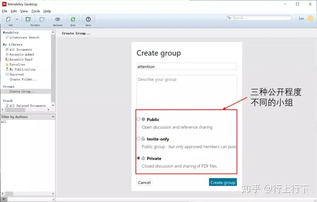Click the filter funnel icon in status bar
The height and width of the screenshot is (202, 317).
tap(4, 199)
